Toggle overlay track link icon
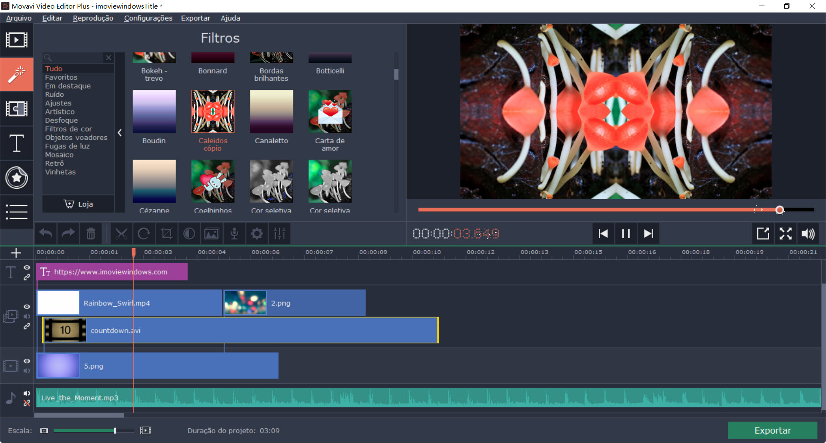The height and width of the screenshot is (443, 826). [x=27, y=326]
